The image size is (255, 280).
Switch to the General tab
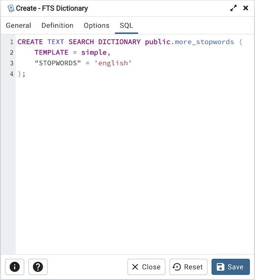[x=19, y=25]
